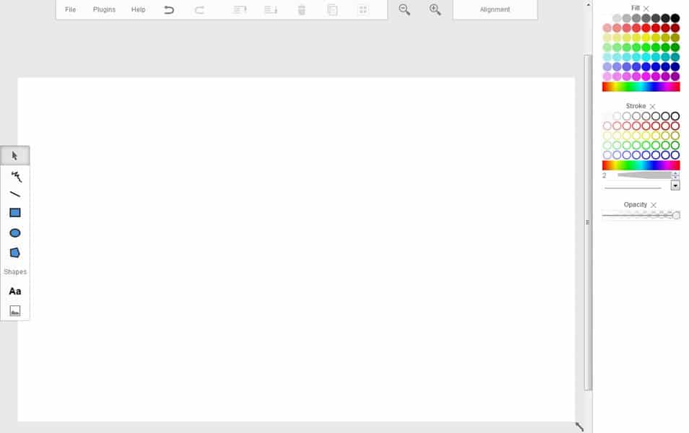Screen dimensions: 689x433
Task: Open the Plugins menu
Action: pyautogui.click(x=103, y=9)
